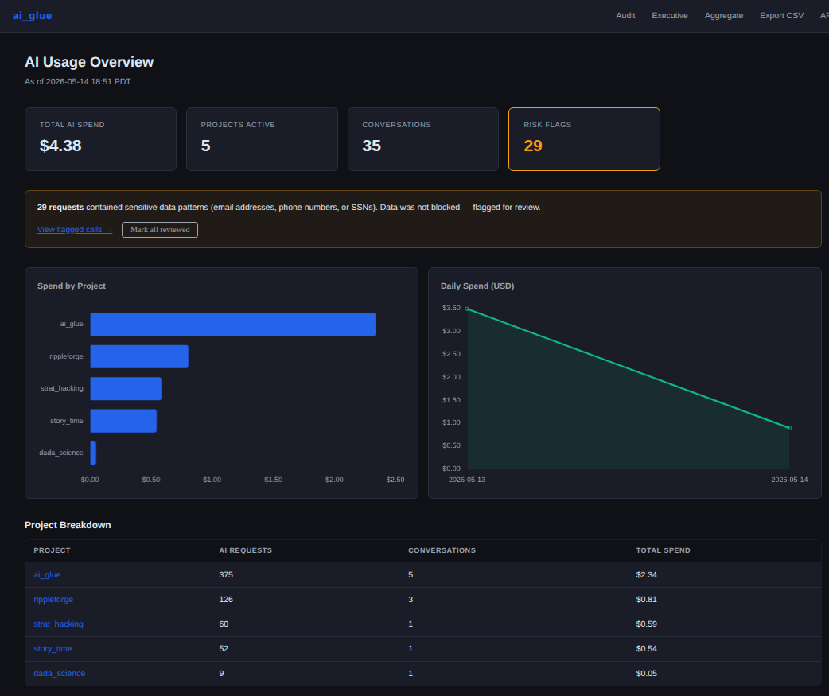Open the Aggregate nav item

pos(724,16)
